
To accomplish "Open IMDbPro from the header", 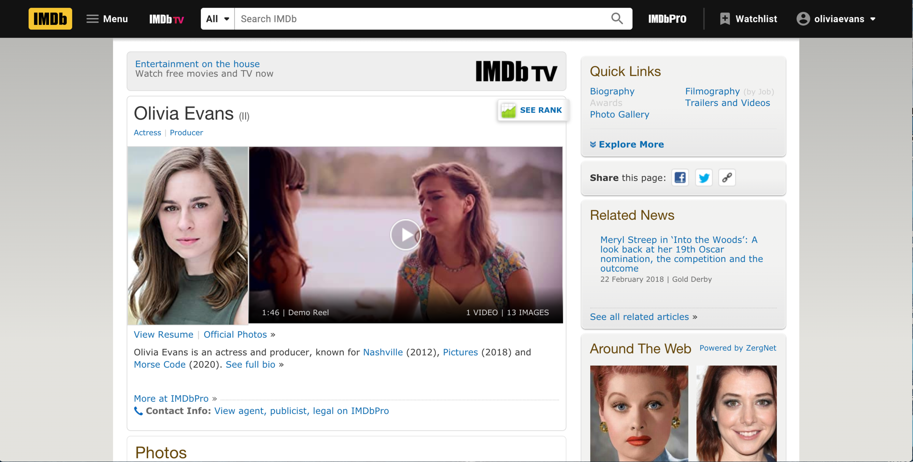I will 667,19.
